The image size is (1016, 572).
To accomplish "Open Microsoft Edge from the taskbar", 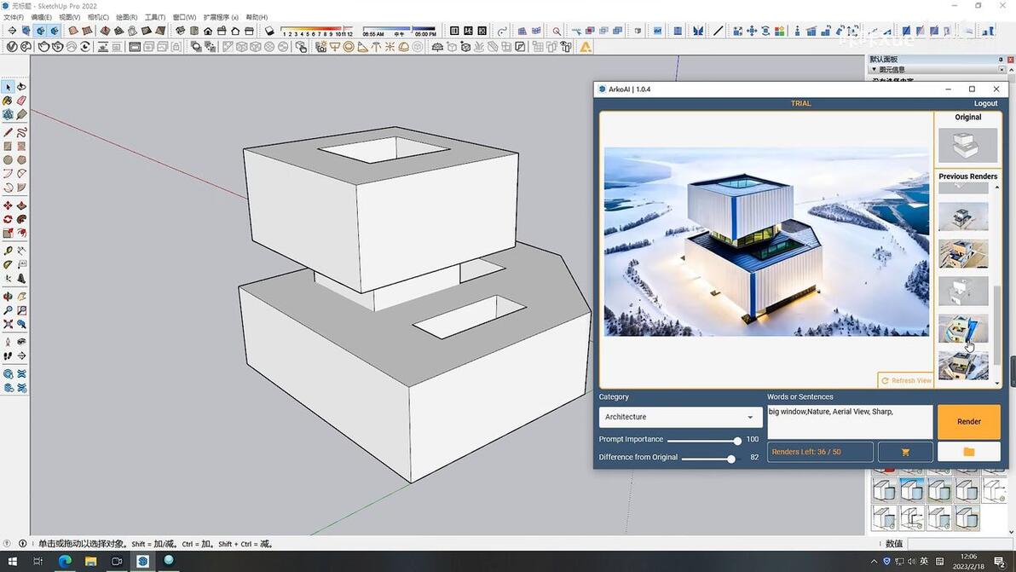I will click(65, 561).
